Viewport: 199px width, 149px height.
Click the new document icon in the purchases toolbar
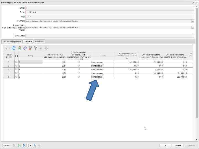click(x=6, y=48)
